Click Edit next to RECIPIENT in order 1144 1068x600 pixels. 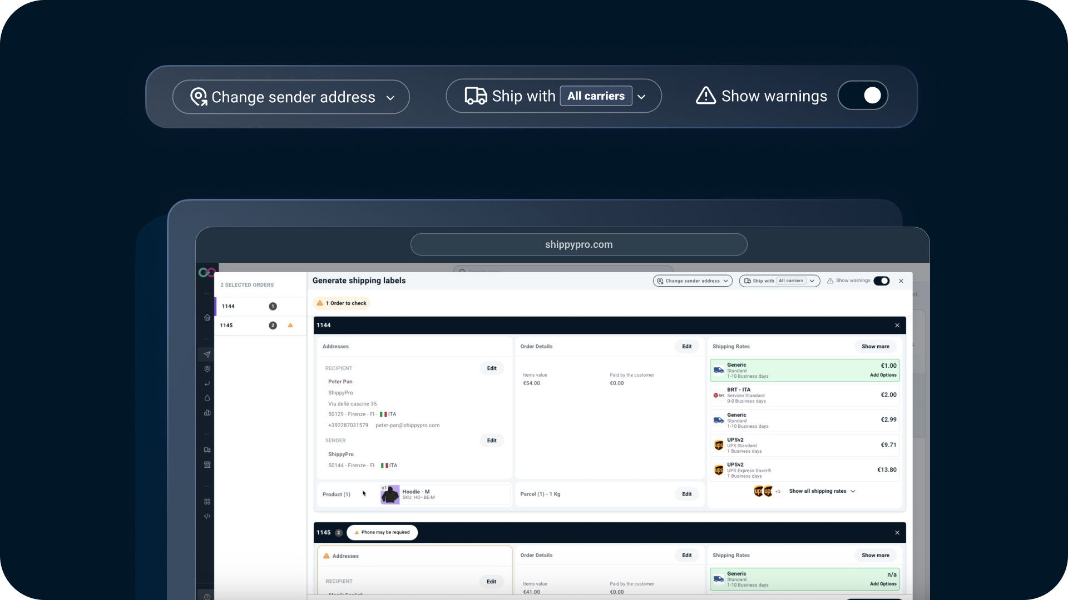(492, 368)
